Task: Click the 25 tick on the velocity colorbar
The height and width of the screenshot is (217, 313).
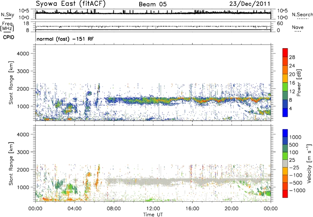Action: (292, 160)
